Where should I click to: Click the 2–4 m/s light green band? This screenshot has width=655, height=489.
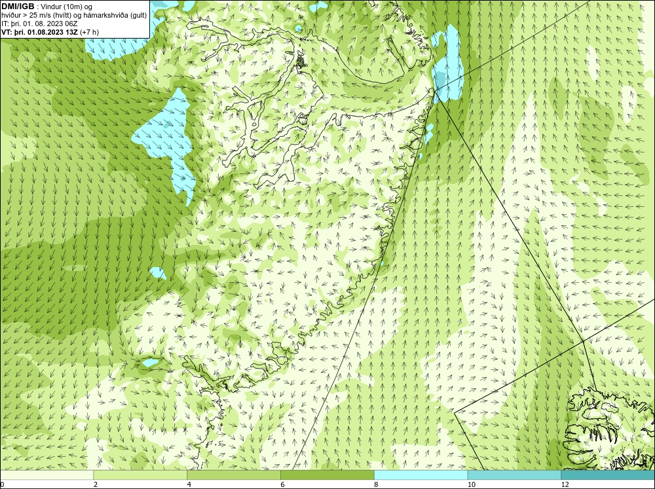[x=140, y=475]
